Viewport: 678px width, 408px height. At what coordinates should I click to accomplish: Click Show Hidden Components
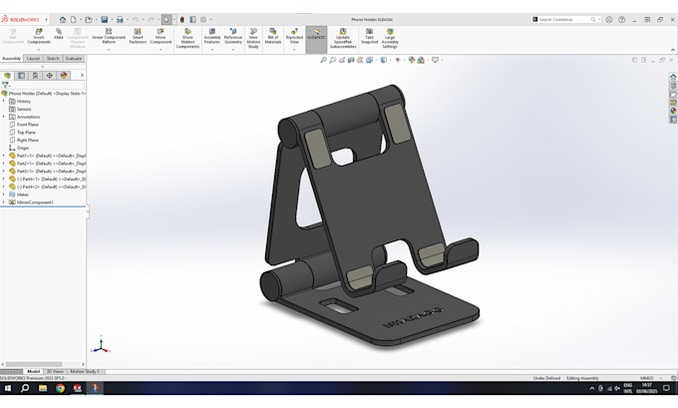point(187,39)
